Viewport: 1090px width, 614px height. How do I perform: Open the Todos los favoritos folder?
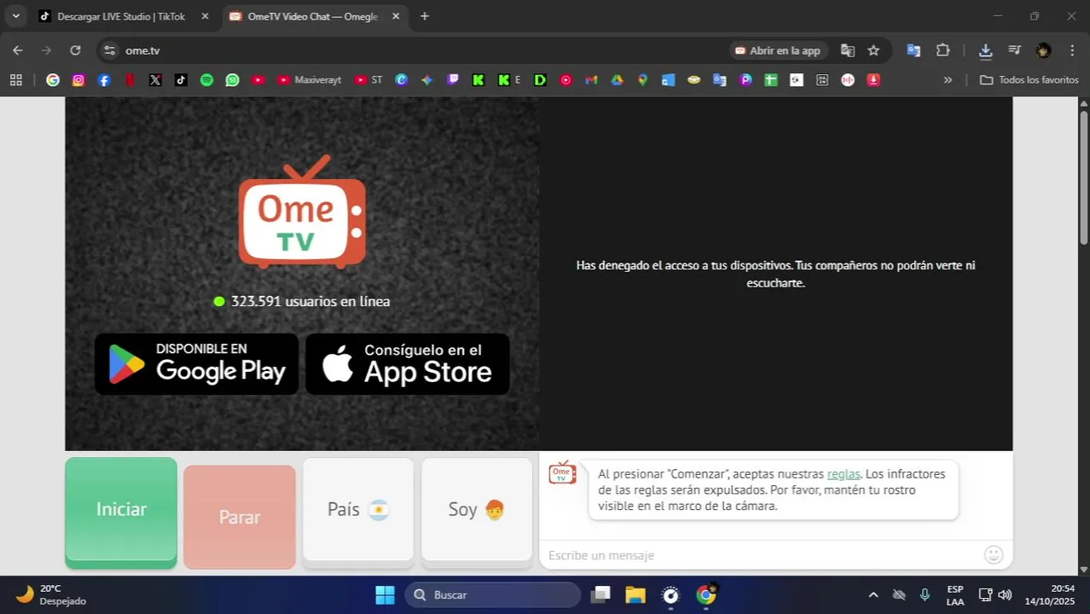point(1029,79)
